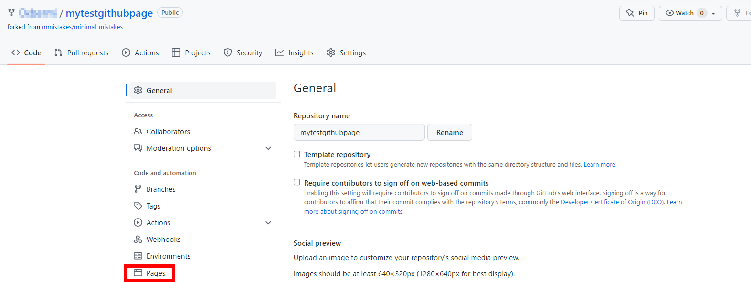Image resolution: width=751 pixels, height=282 pixels.
Task: Click the eye icon in the Watch button
Action: [670, 13]
